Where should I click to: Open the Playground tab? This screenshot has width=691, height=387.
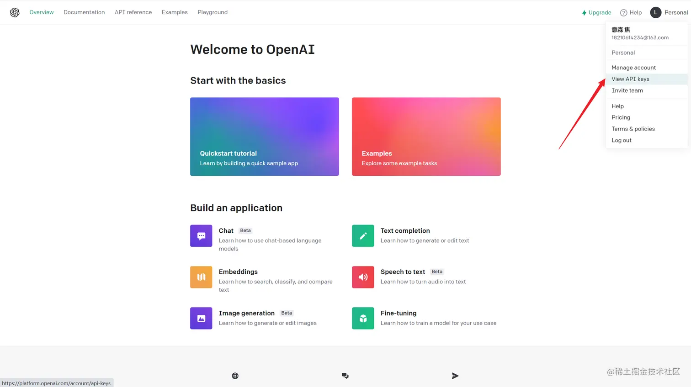click(213, 12)
